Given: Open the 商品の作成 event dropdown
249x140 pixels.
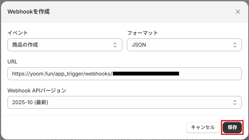Looking at the screenshot, I should pos(61,45).
